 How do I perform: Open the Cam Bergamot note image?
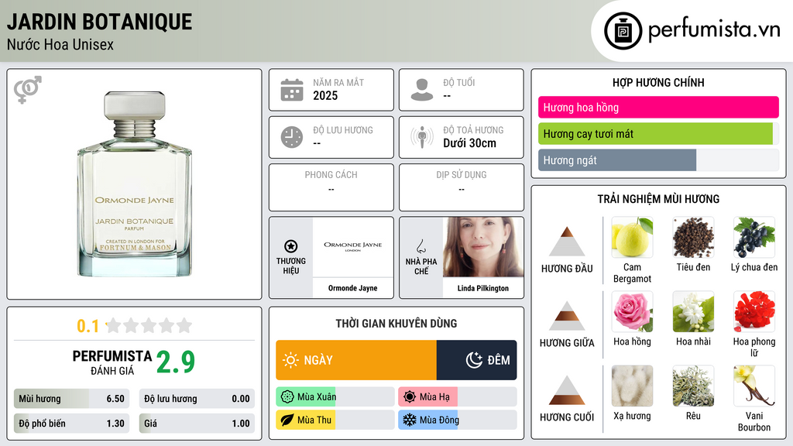pyautogui.click(x=632, y=237)
